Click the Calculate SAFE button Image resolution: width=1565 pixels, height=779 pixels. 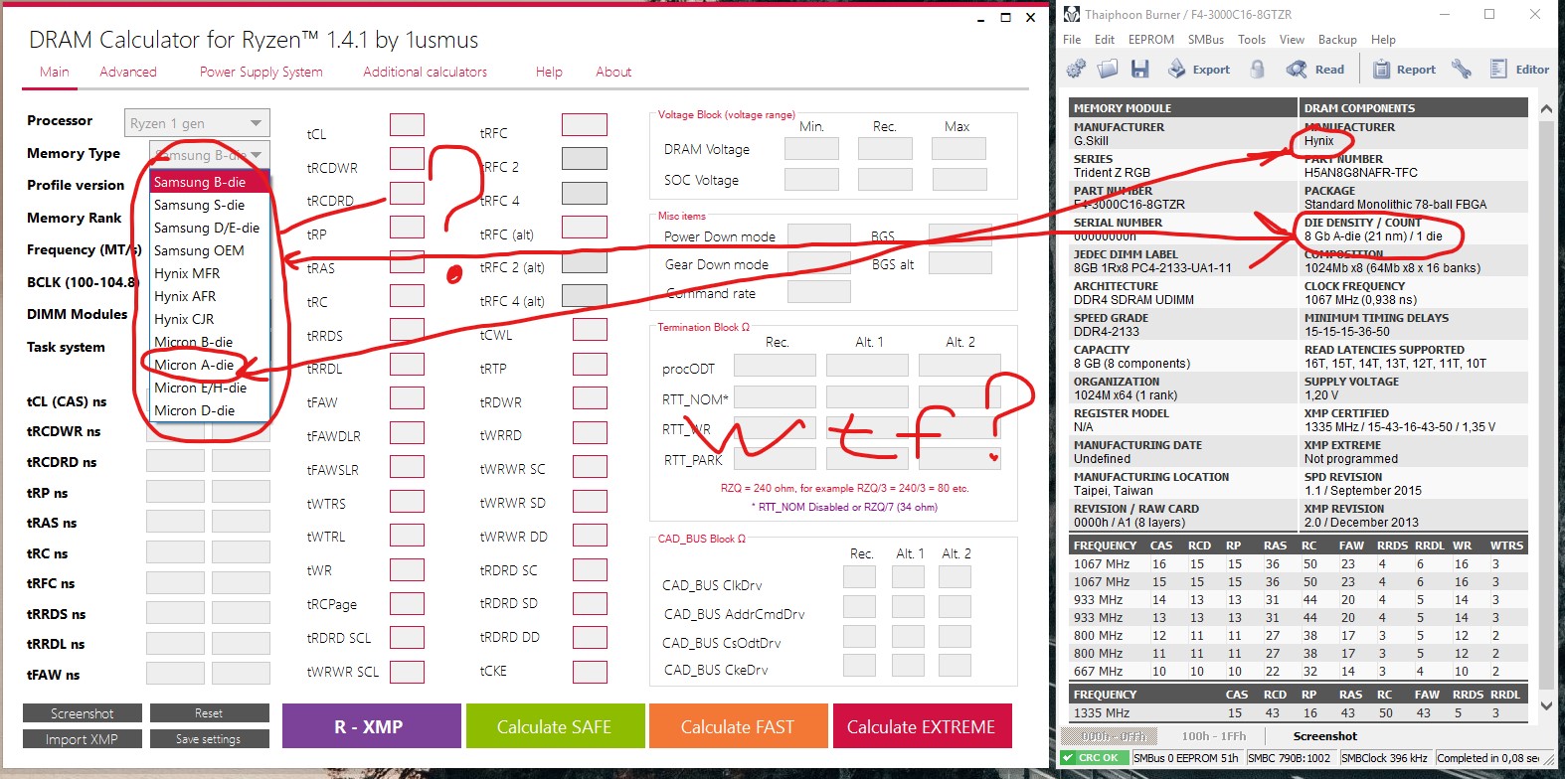pos(554,726)
